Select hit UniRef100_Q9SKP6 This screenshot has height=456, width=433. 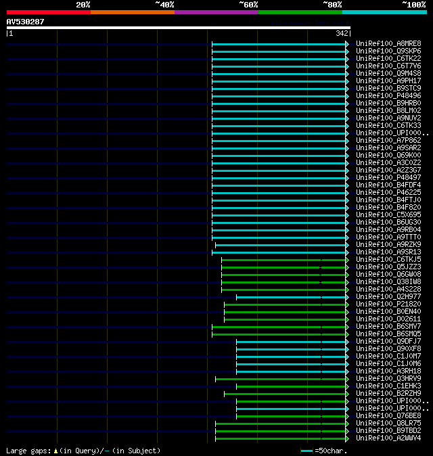click(388, 51)
